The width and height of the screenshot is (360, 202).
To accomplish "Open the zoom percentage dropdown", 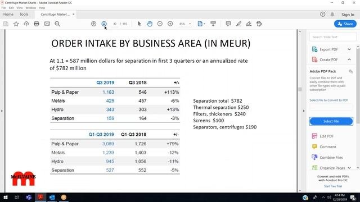I will coord(190,24).
